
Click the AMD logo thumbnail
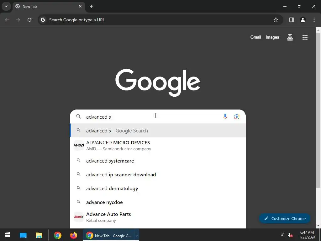(x=79, y=145)
